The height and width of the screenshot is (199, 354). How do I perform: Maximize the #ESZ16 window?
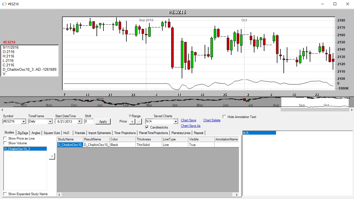pyautogui.click(x=335, y=4)
